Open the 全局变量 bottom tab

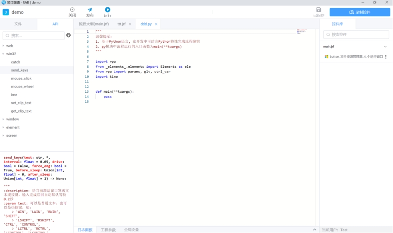[131, 230]
